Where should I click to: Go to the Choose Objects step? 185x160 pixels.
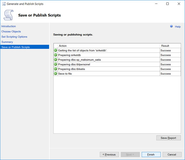[11, 32]
